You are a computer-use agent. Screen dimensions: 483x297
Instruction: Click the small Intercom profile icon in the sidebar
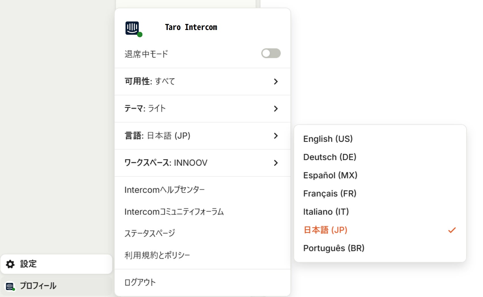click(x=10, y=286)
